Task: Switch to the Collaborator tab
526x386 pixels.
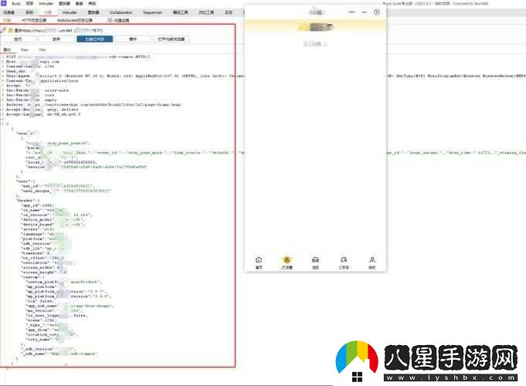Action: [120, 12]
